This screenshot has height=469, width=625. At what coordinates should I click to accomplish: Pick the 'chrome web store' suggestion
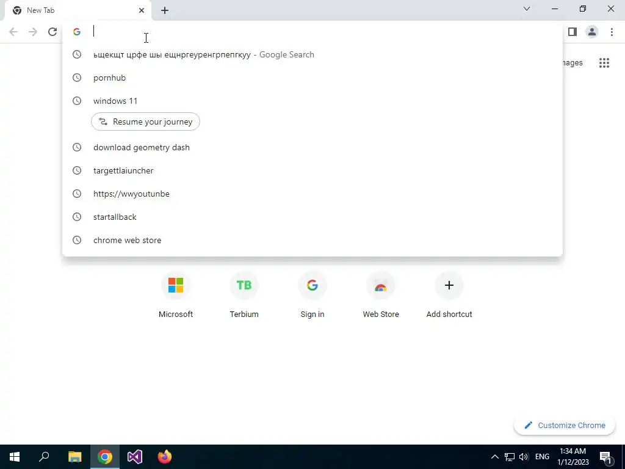point(312,240)
